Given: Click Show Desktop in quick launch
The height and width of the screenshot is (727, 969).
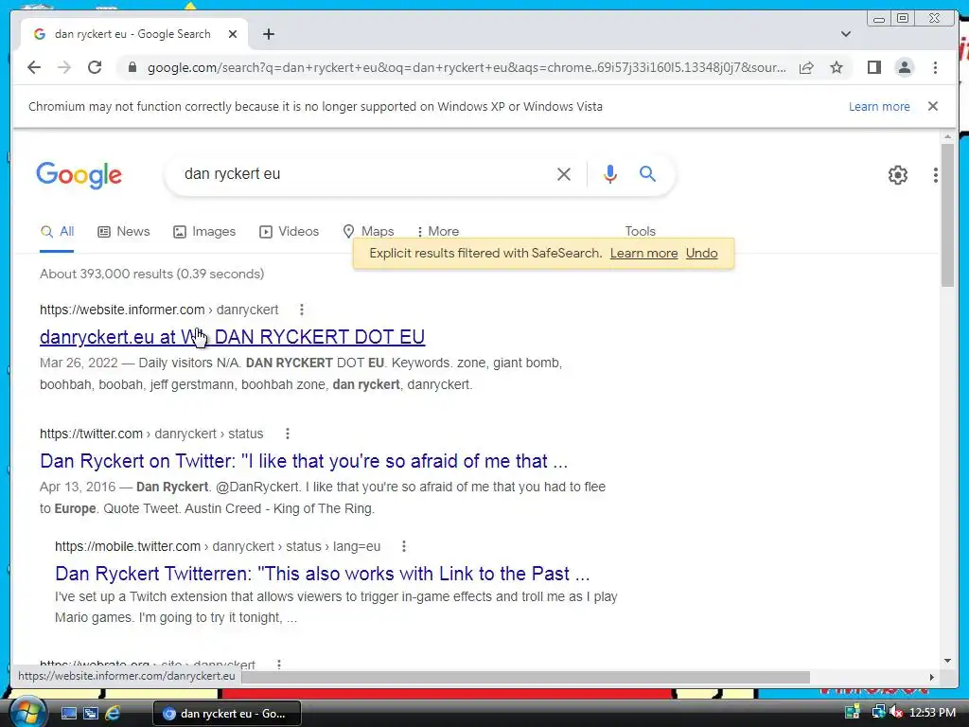Looking at the screenshot, I should pyautogui.click(x=68, y=714).
